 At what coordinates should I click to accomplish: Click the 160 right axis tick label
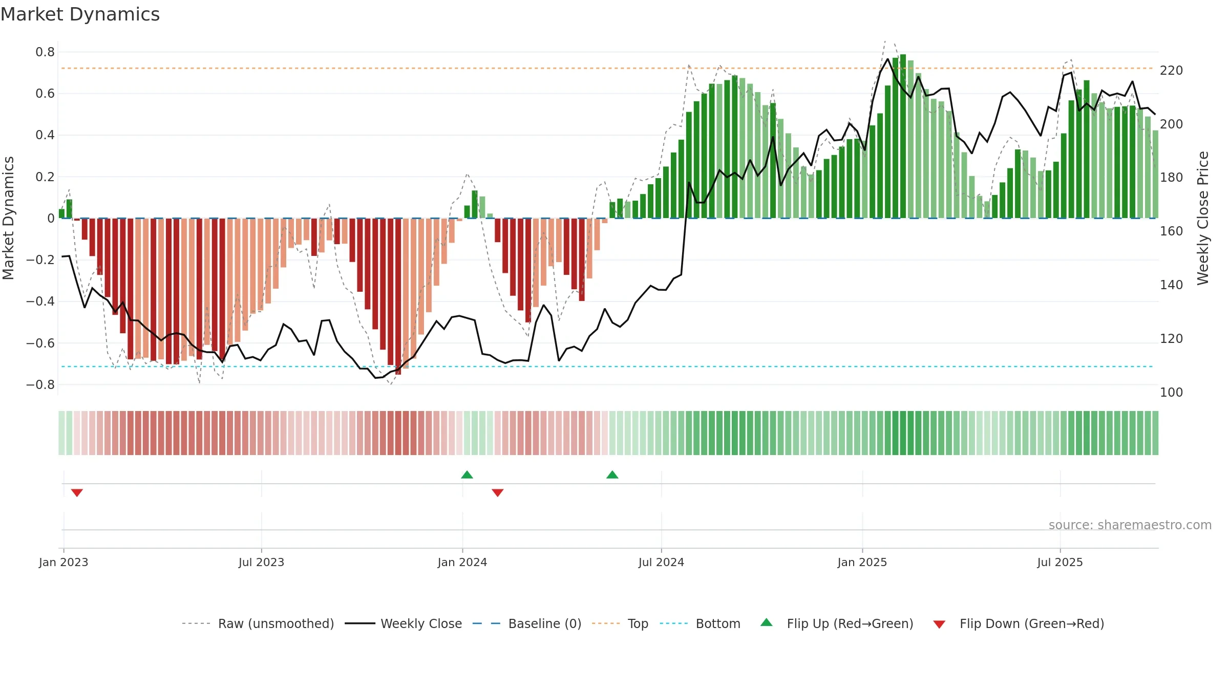[x=1172, y=231]
